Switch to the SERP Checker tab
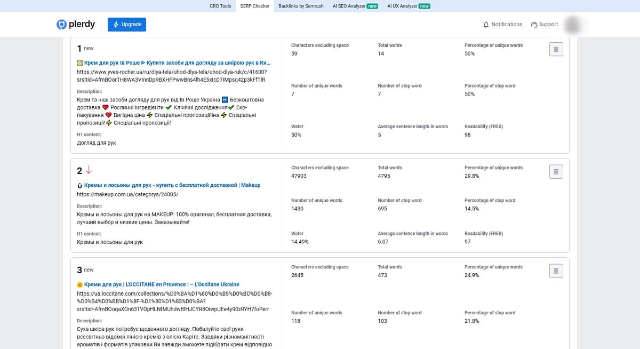Screen dimensions: 640x349 (x=254, y=6)
